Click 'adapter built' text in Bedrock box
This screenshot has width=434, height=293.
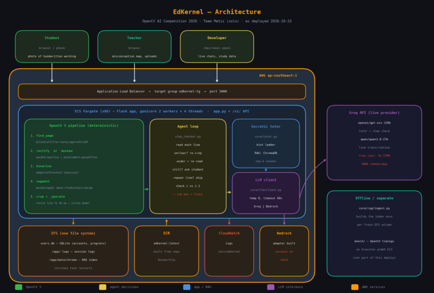point(284,243)
